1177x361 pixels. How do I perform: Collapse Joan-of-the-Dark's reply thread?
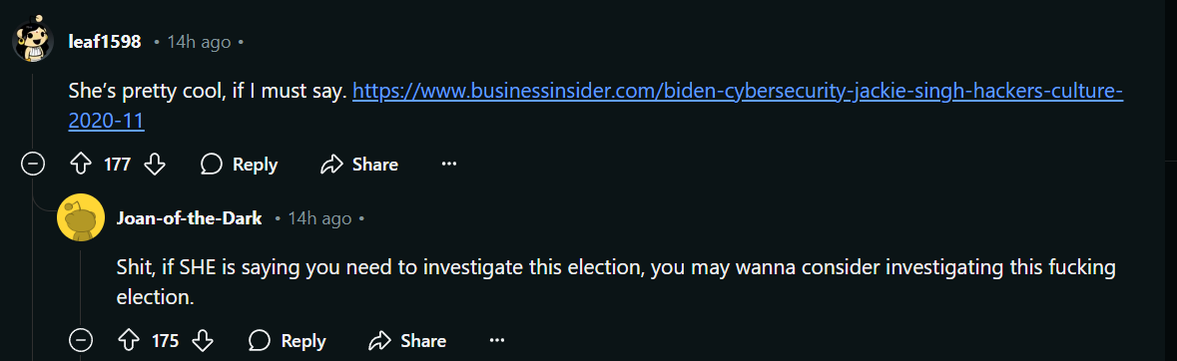click(80, 341)
